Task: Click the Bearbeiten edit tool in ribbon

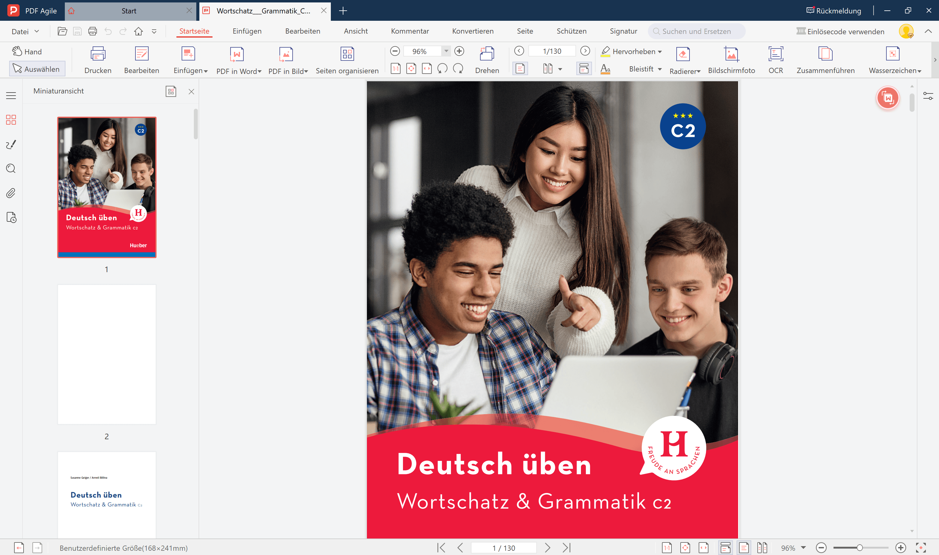Action: coord(142,60)
